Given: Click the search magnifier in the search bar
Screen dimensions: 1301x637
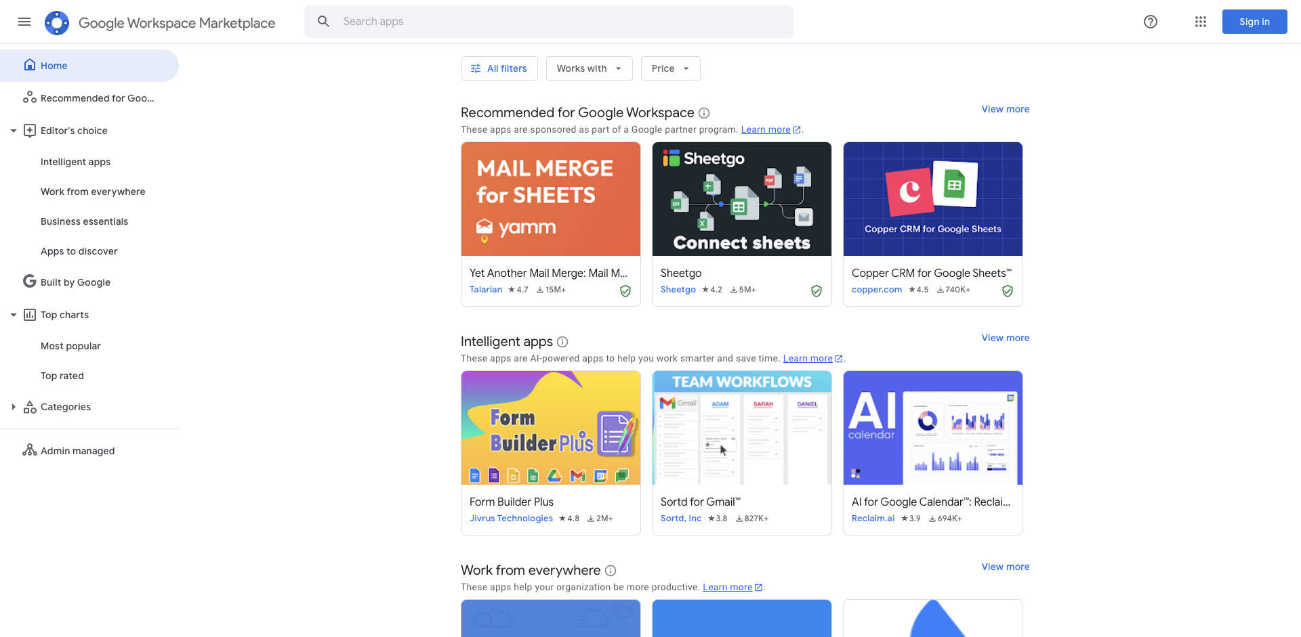Looking at the screenshot, I should pyautogui.click(x=324, y=21).
